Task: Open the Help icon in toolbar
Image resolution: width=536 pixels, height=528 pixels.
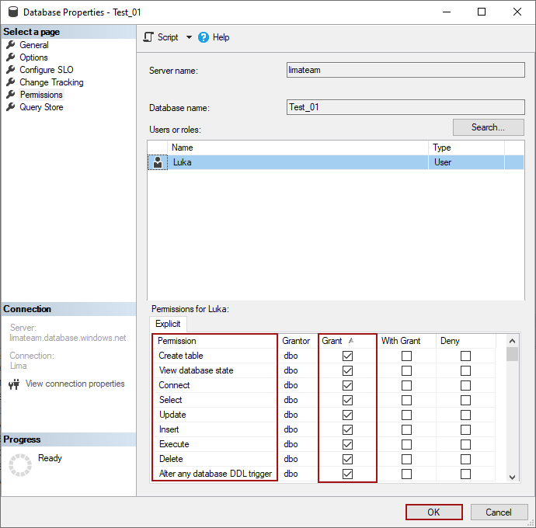Action: click(204, 37)
